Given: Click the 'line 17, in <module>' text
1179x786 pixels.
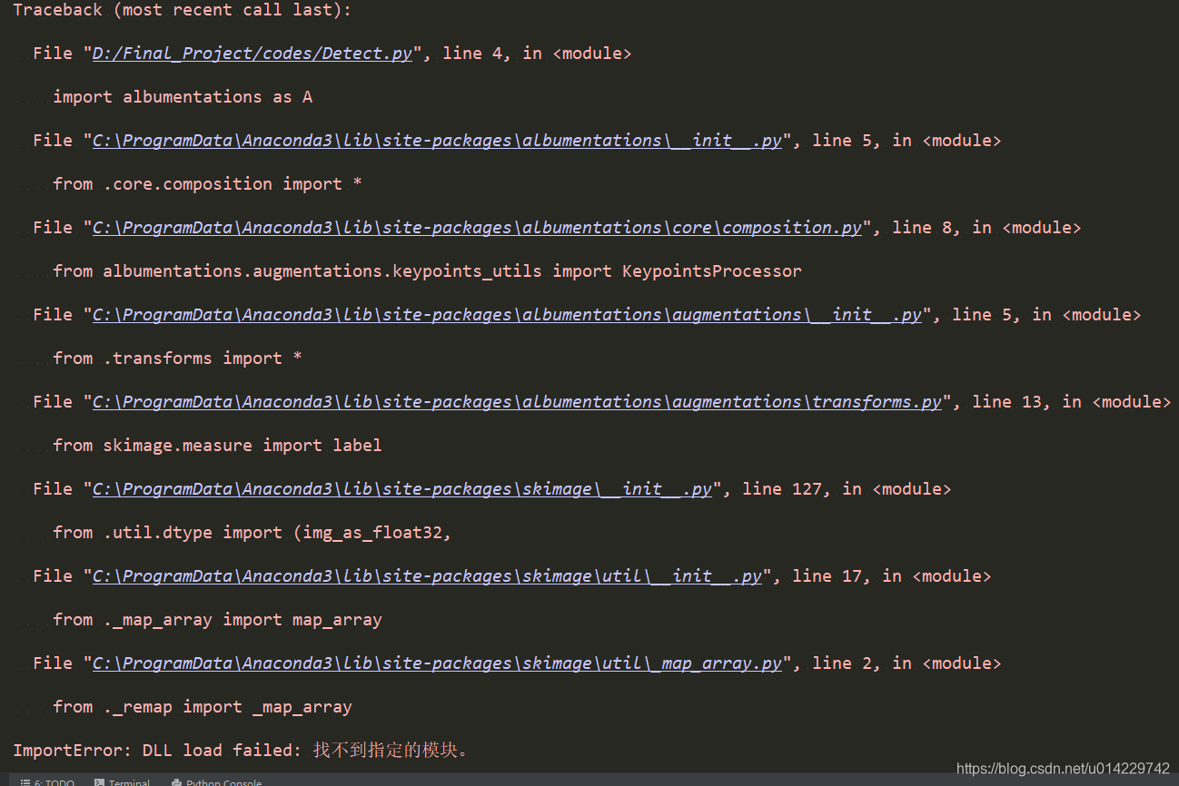Looking at the screenshot, I should pyautogui.click(x=891, y=576).
